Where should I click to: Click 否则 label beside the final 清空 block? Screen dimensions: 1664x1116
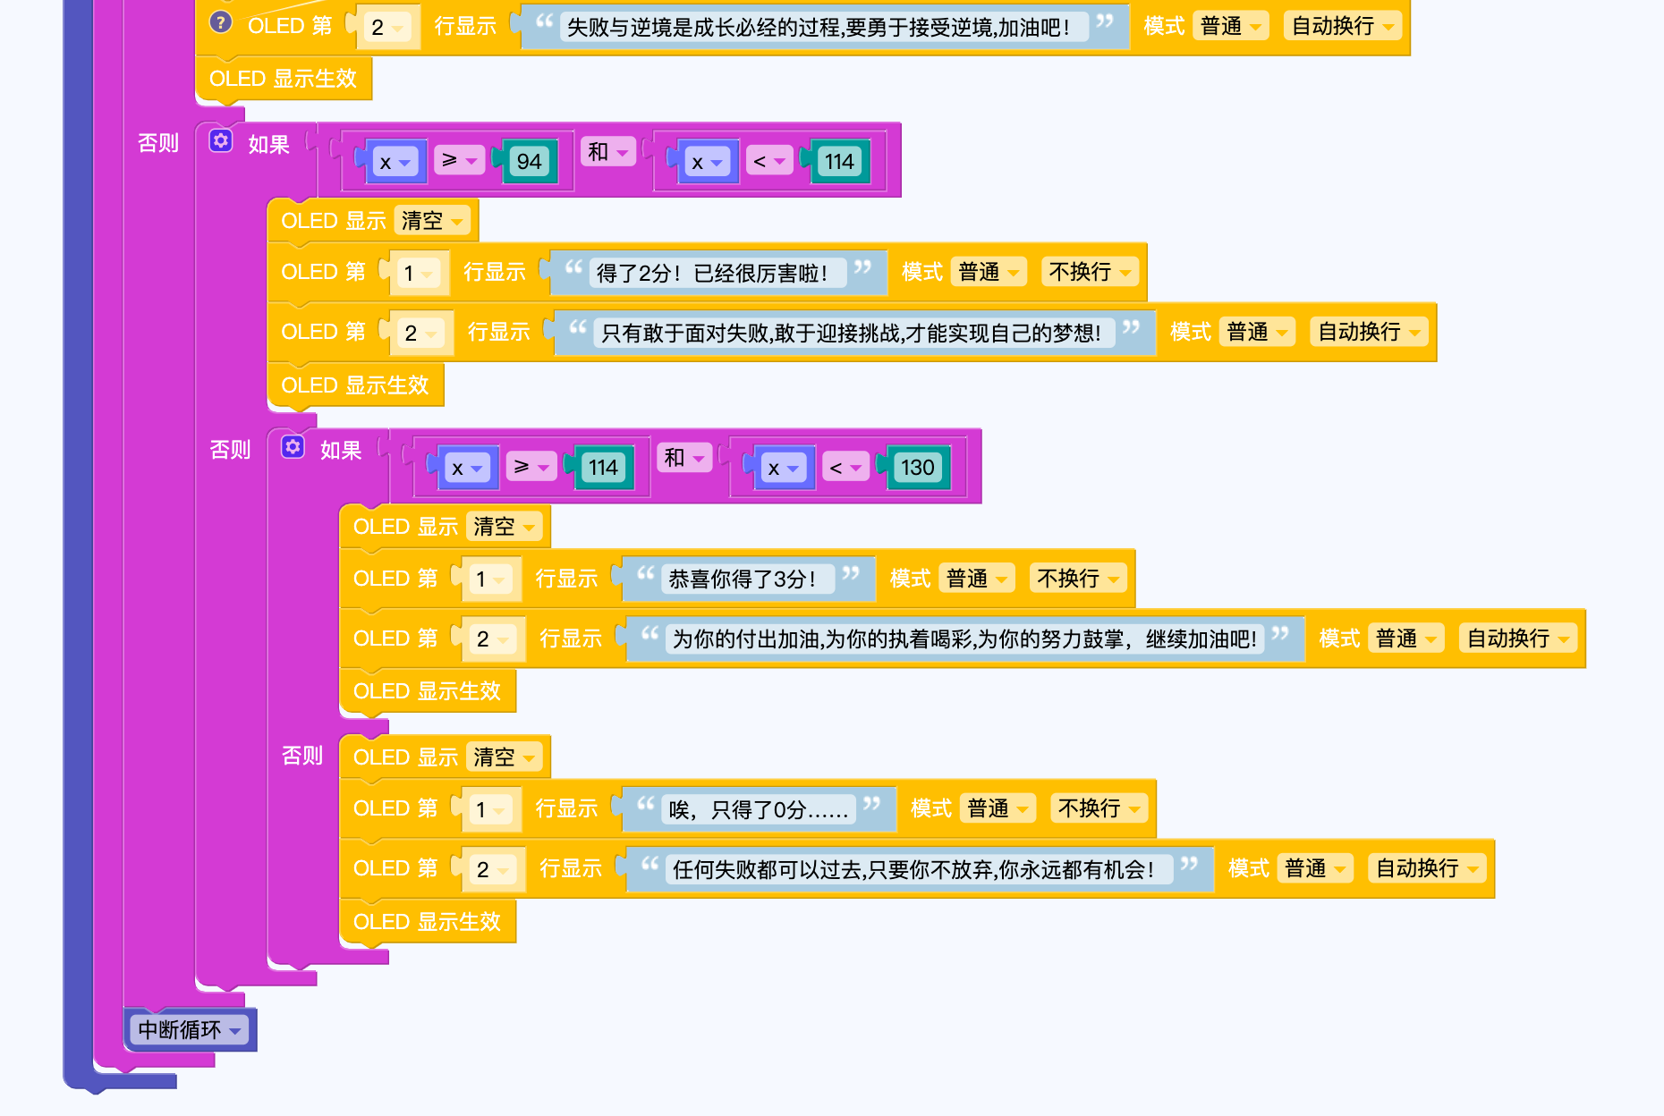click(302, 756)
